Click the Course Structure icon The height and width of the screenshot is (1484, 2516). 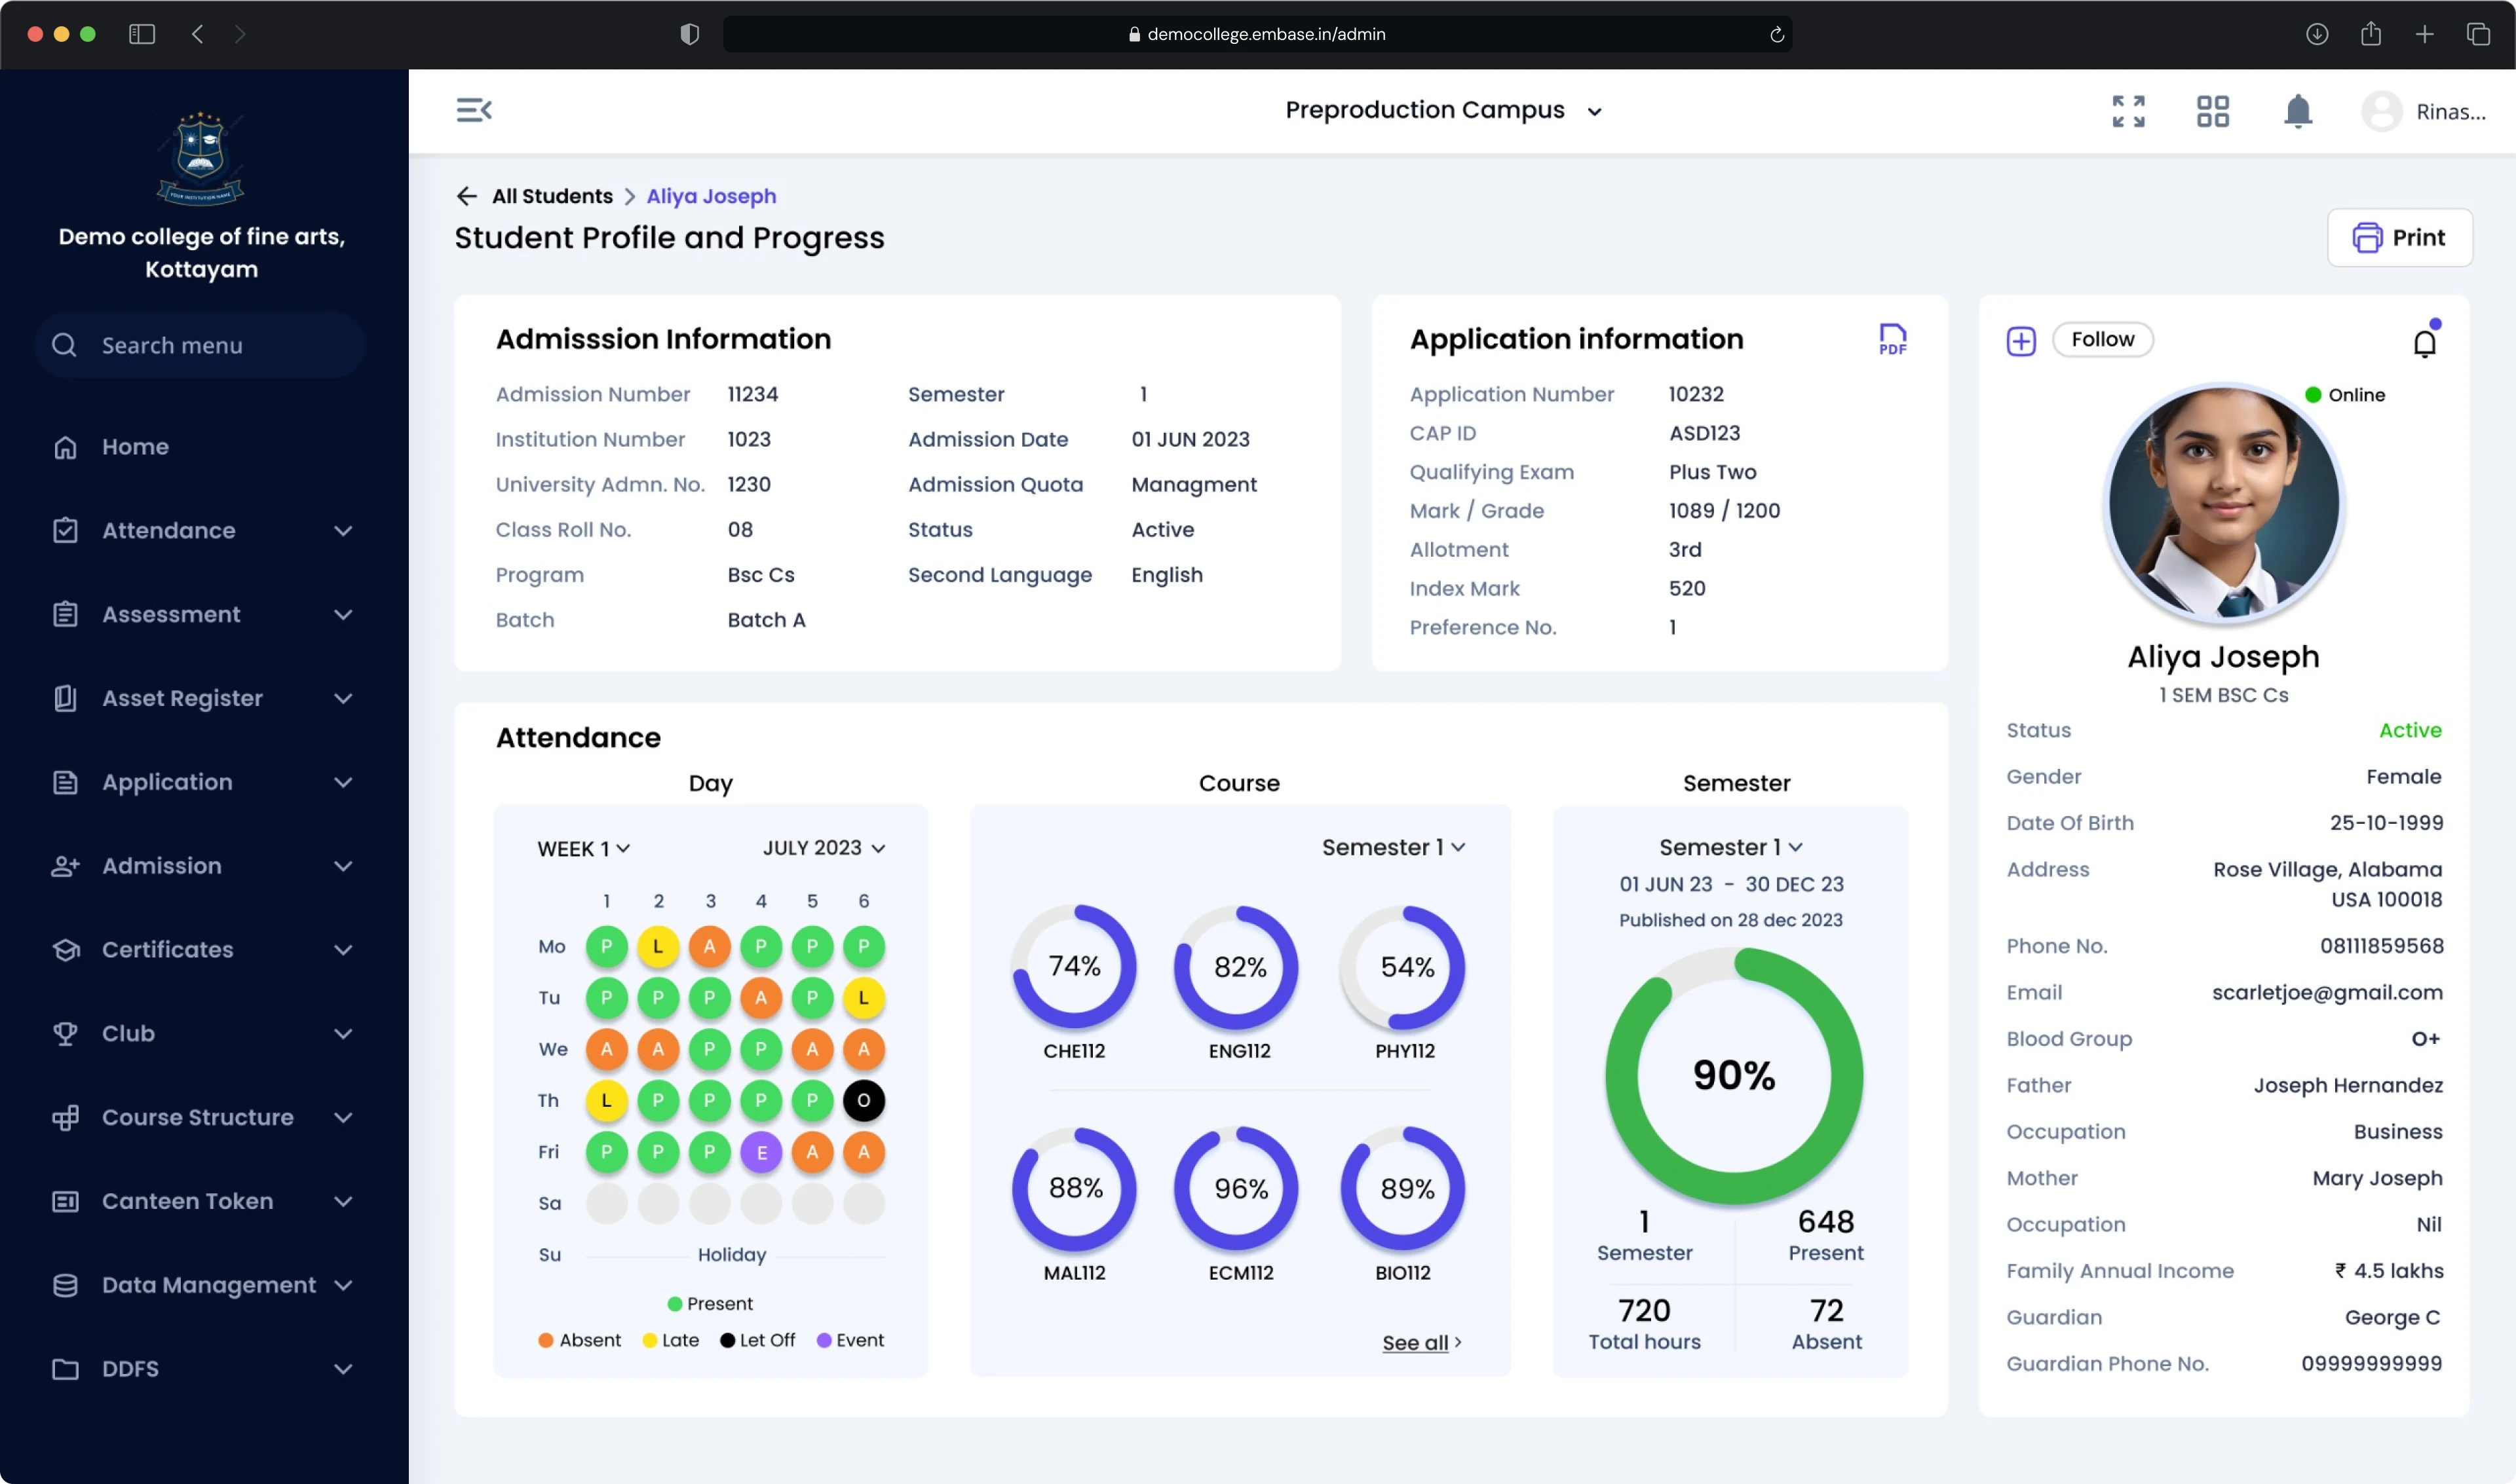[x=65, y=1117]
